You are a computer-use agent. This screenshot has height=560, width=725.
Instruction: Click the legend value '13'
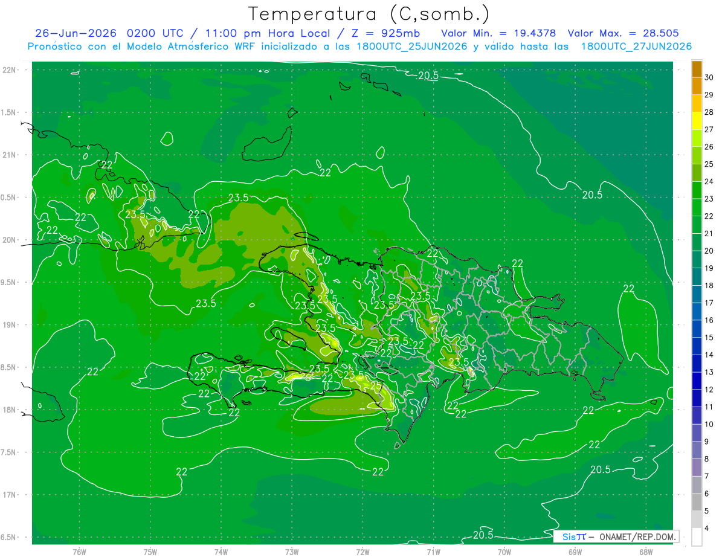pyautogui.click(x=709, y=373)
